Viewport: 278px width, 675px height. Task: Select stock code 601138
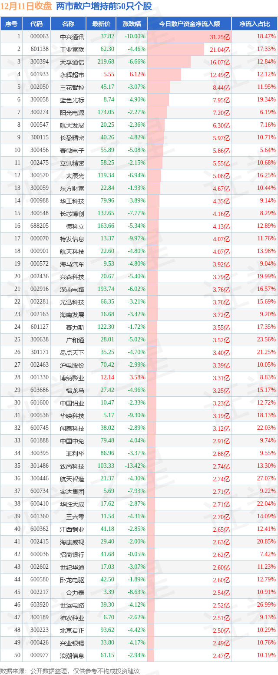pos(40,49)
